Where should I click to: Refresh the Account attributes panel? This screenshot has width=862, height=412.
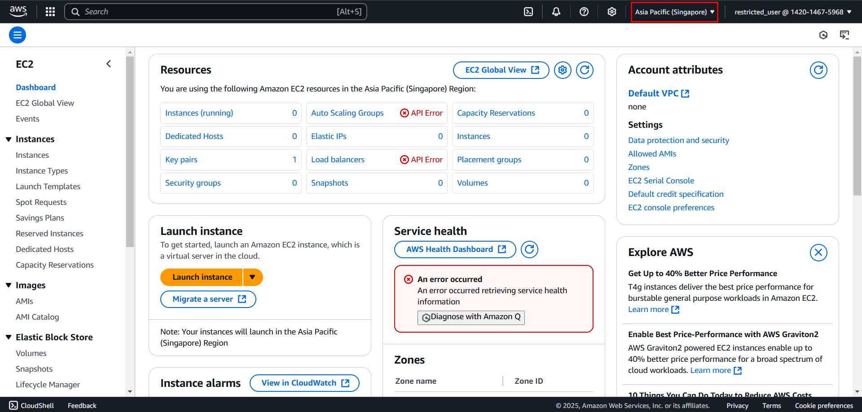coord(818,70)
